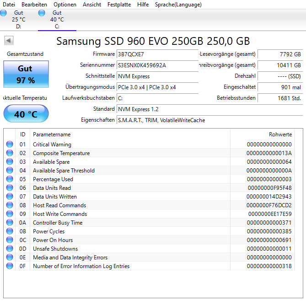306x301 pixels.
Task: Select the Data Units Written parameter name
Action: pos(55,197)
